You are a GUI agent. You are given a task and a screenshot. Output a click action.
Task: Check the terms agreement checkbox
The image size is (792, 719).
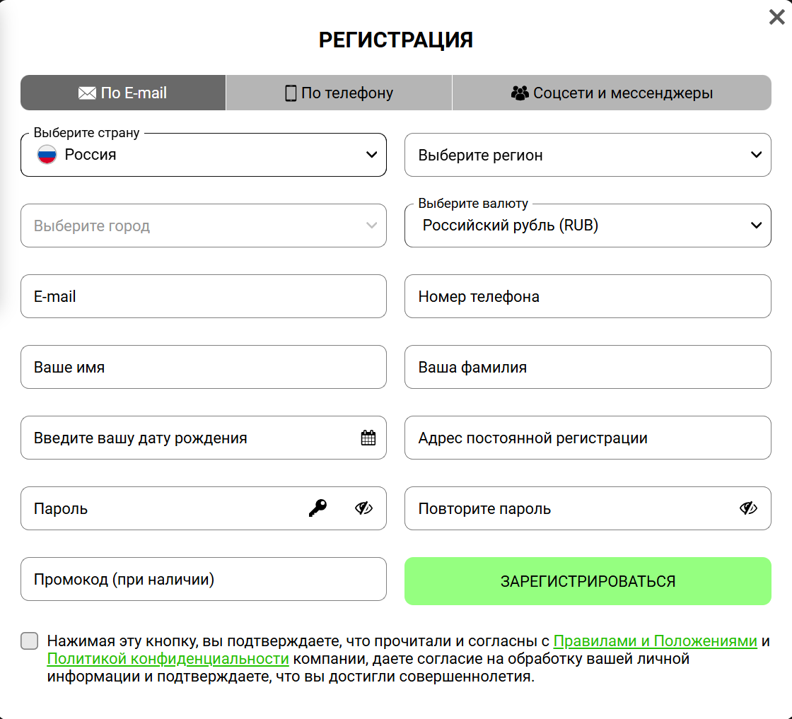pyautogui.click(x=29, y=641)
